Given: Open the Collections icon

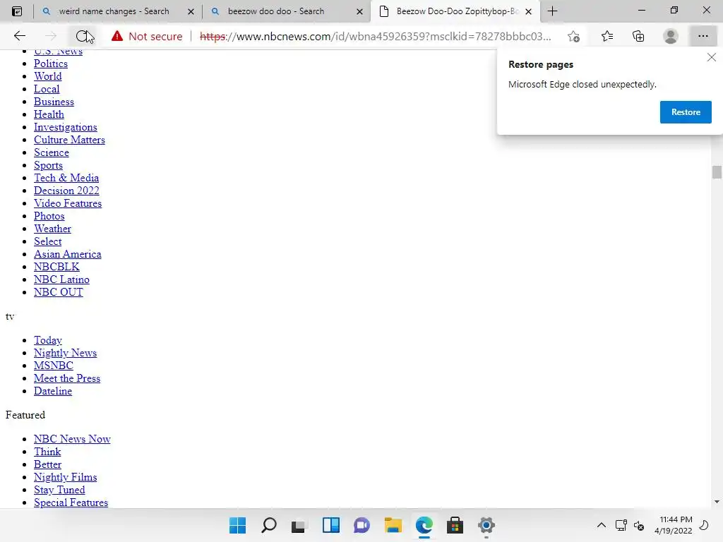Looking at the screenshot, I should (638, 36).
